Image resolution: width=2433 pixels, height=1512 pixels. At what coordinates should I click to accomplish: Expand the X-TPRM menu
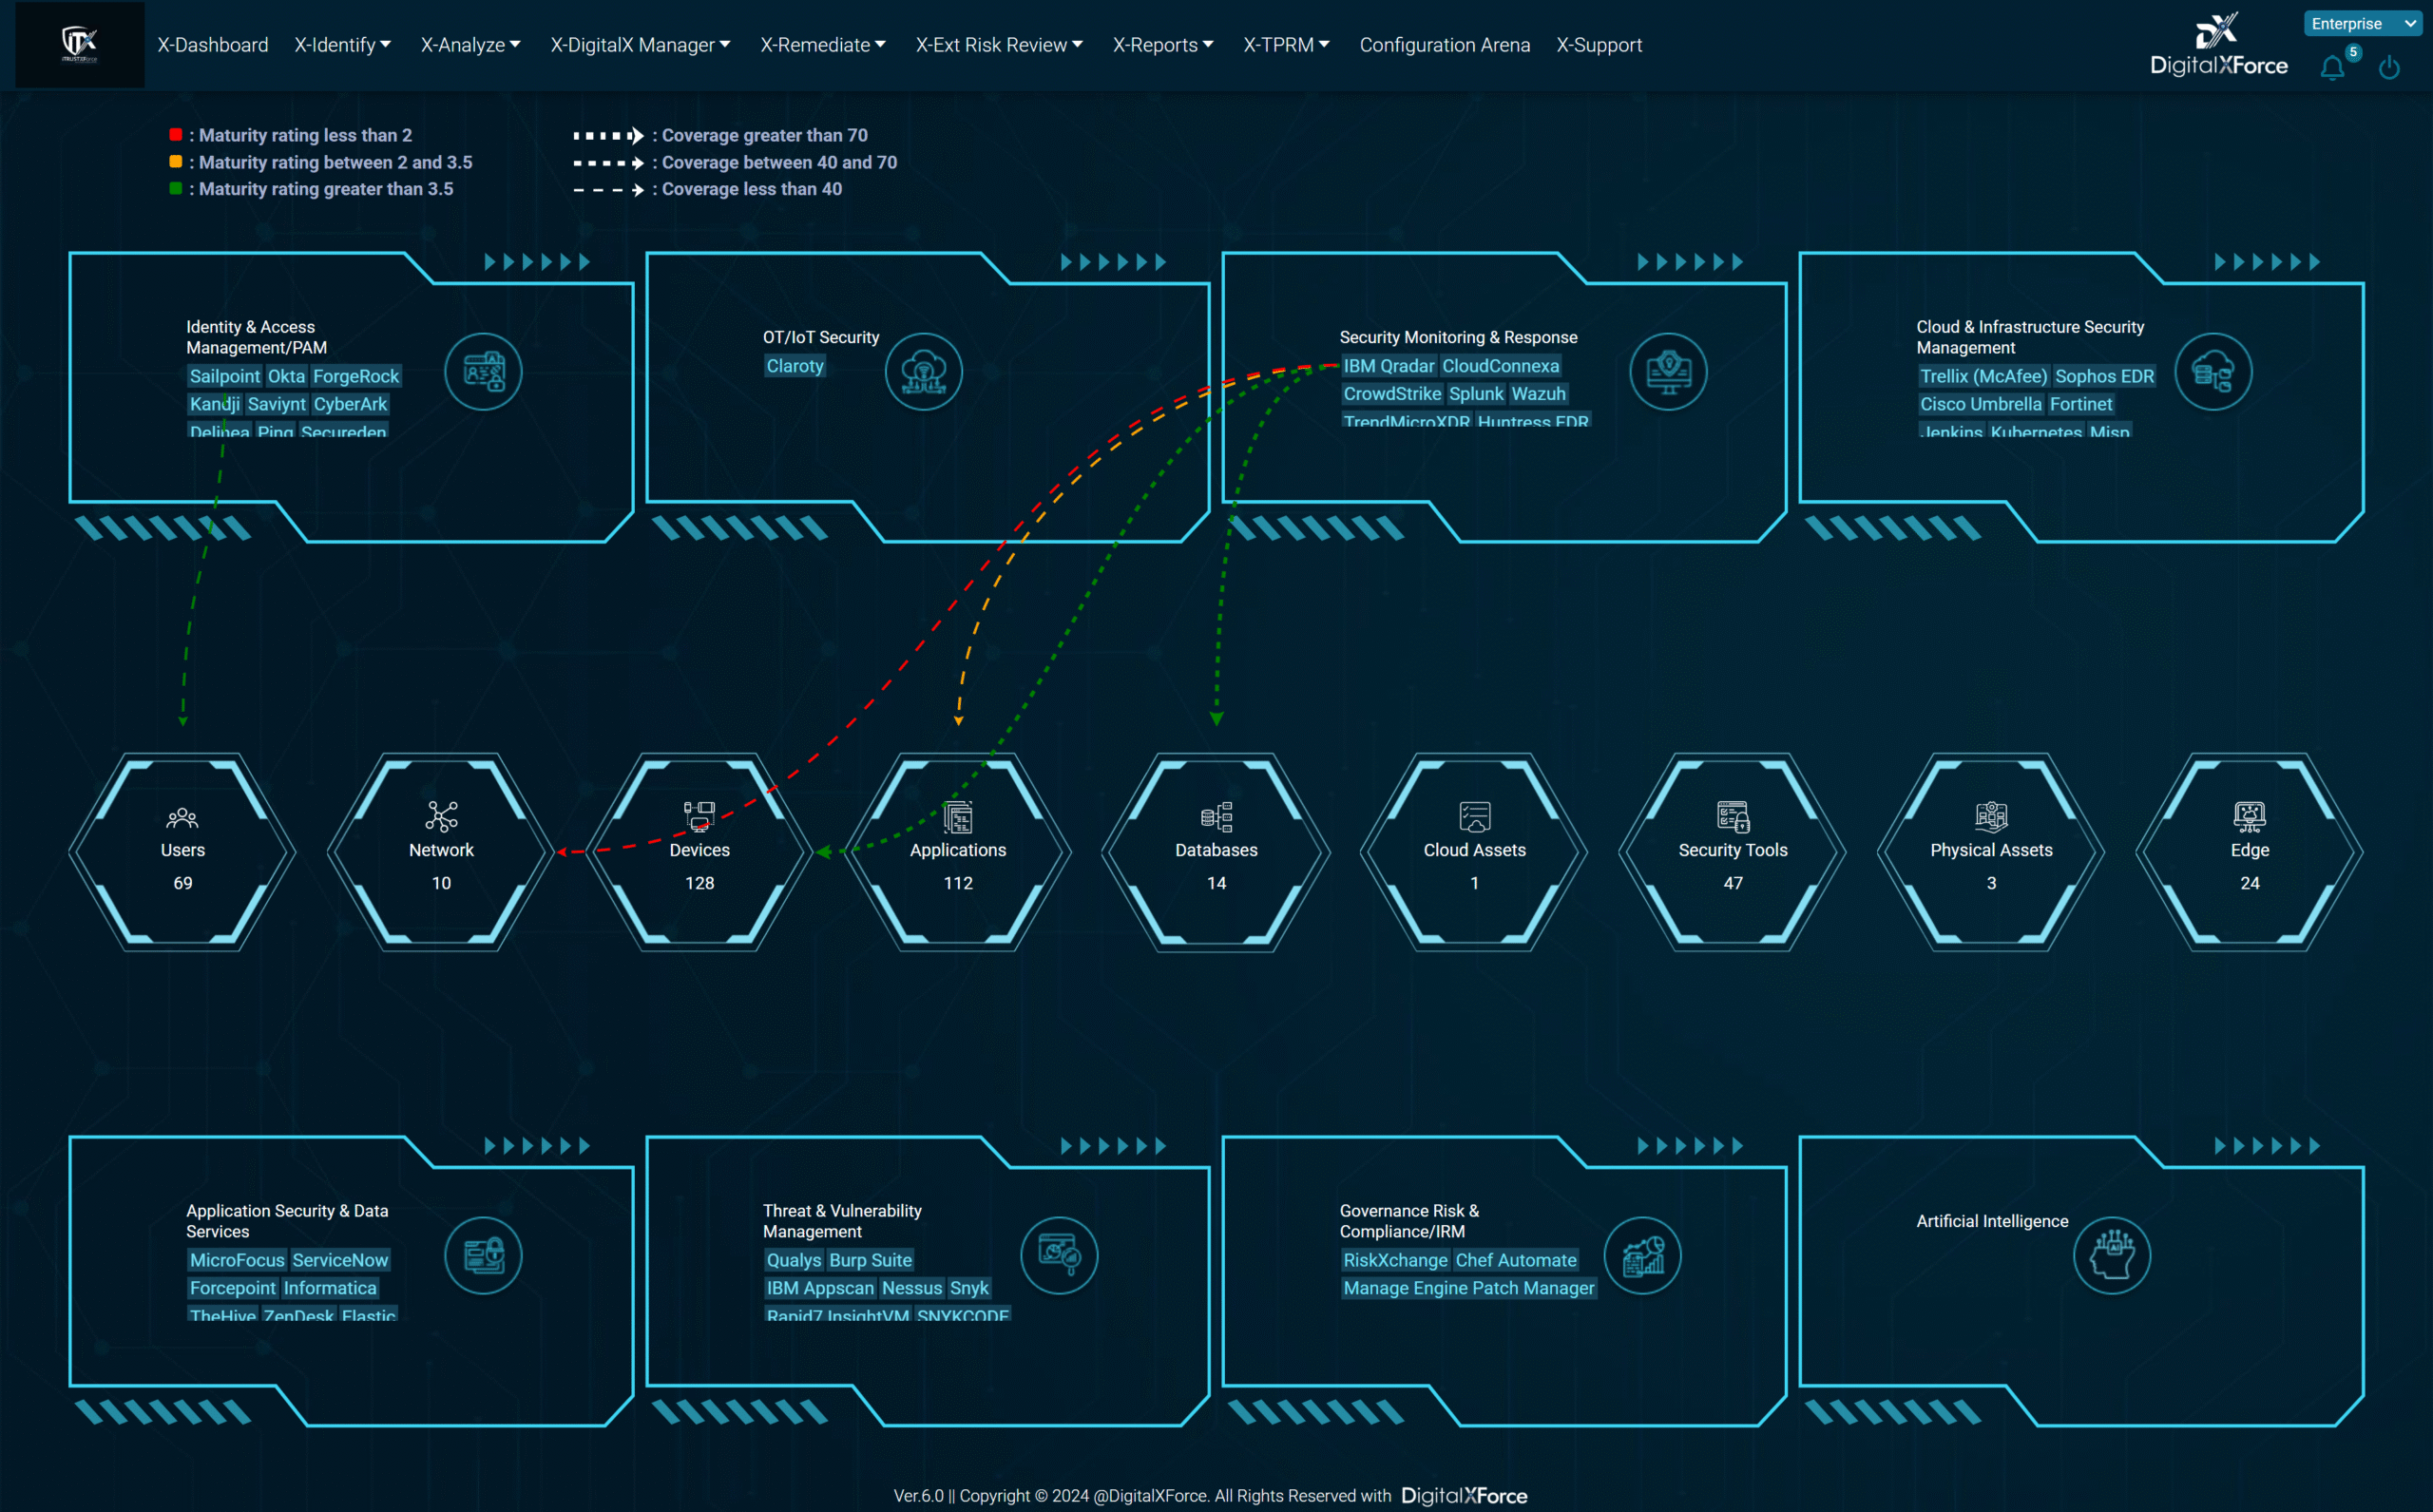[1287, 45]
